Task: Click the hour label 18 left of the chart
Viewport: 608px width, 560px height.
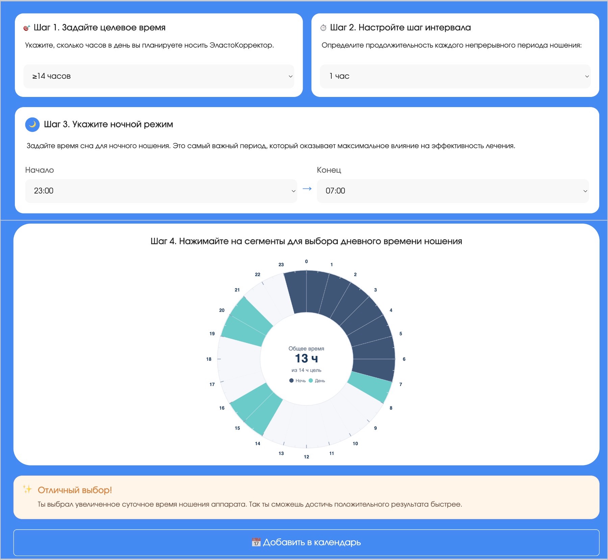Action: pos(209,359)
